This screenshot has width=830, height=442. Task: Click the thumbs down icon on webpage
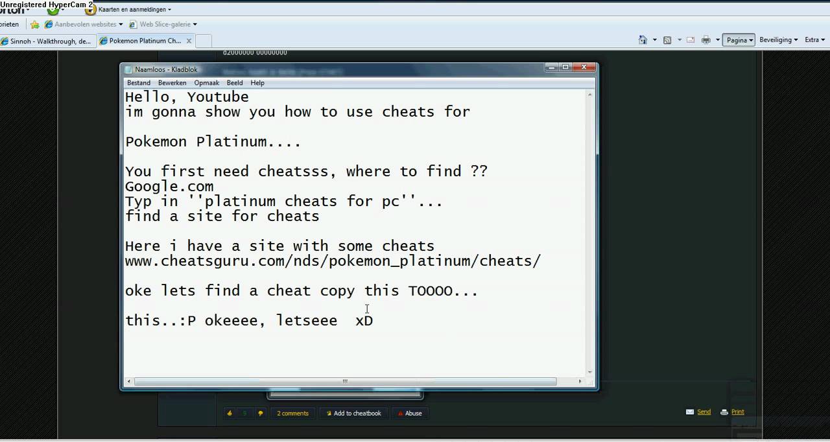click(x=261, y=413)
